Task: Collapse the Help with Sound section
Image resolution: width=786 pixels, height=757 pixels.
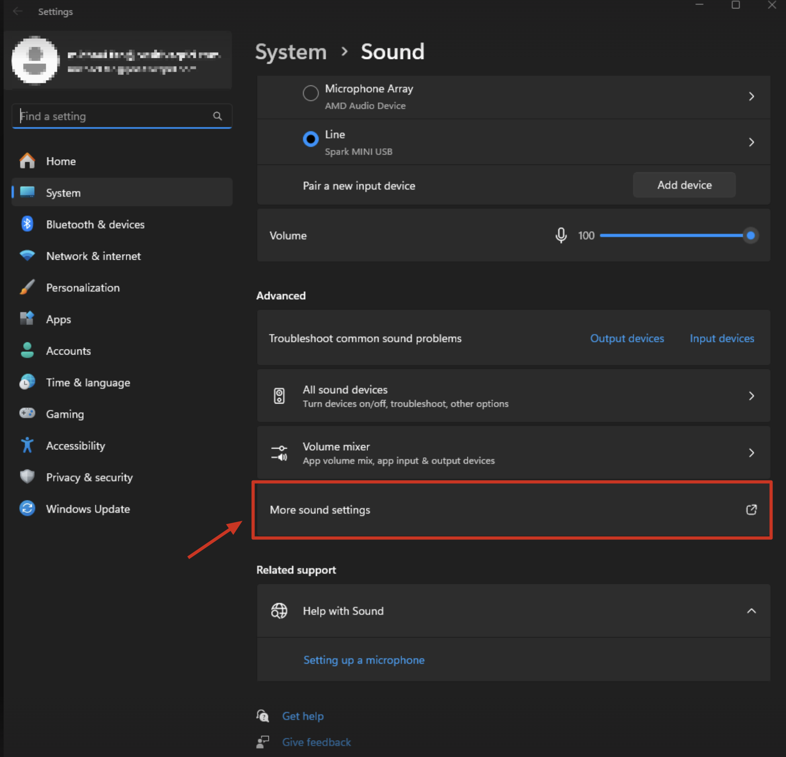Action: tap(752, 610)
